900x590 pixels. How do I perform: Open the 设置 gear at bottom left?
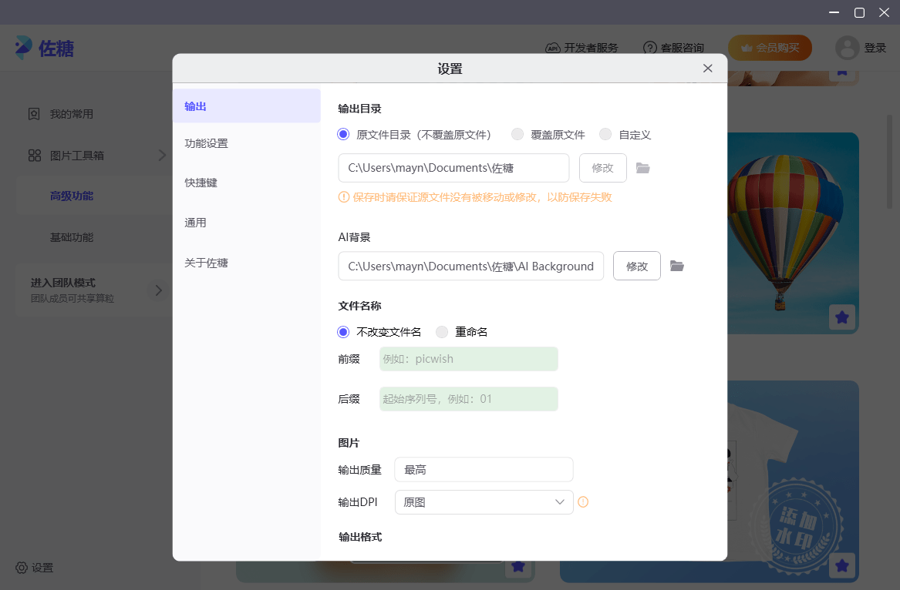coord(22,568)
